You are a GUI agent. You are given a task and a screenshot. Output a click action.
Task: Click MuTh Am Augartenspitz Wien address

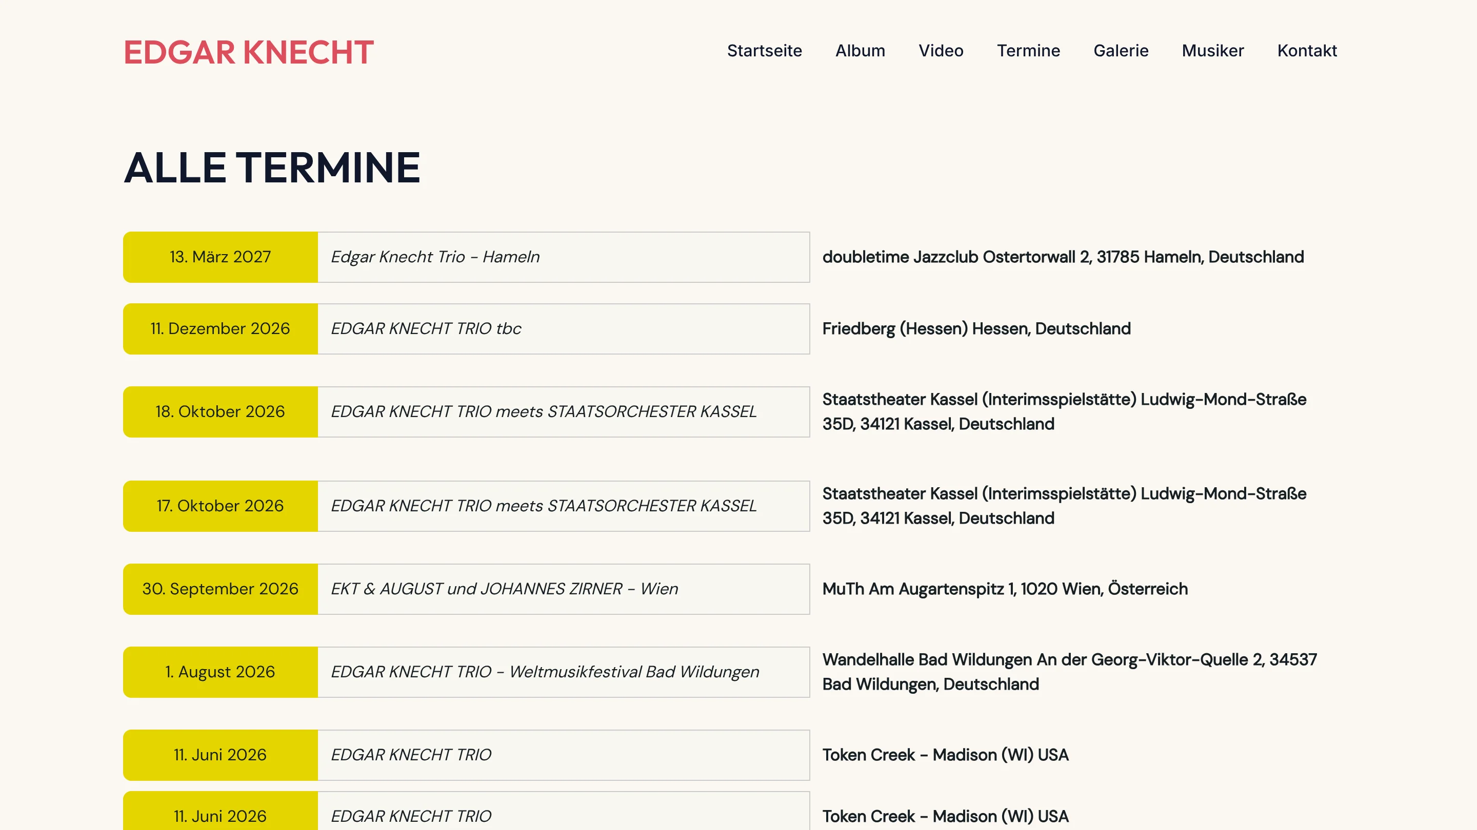1005,589
